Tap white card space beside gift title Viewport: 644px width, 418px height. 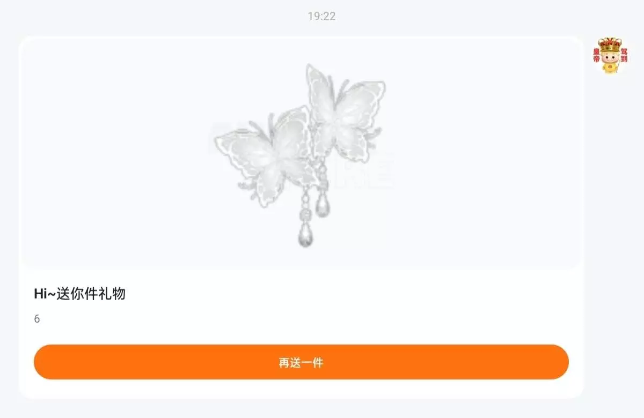click(x=349, y=294)
